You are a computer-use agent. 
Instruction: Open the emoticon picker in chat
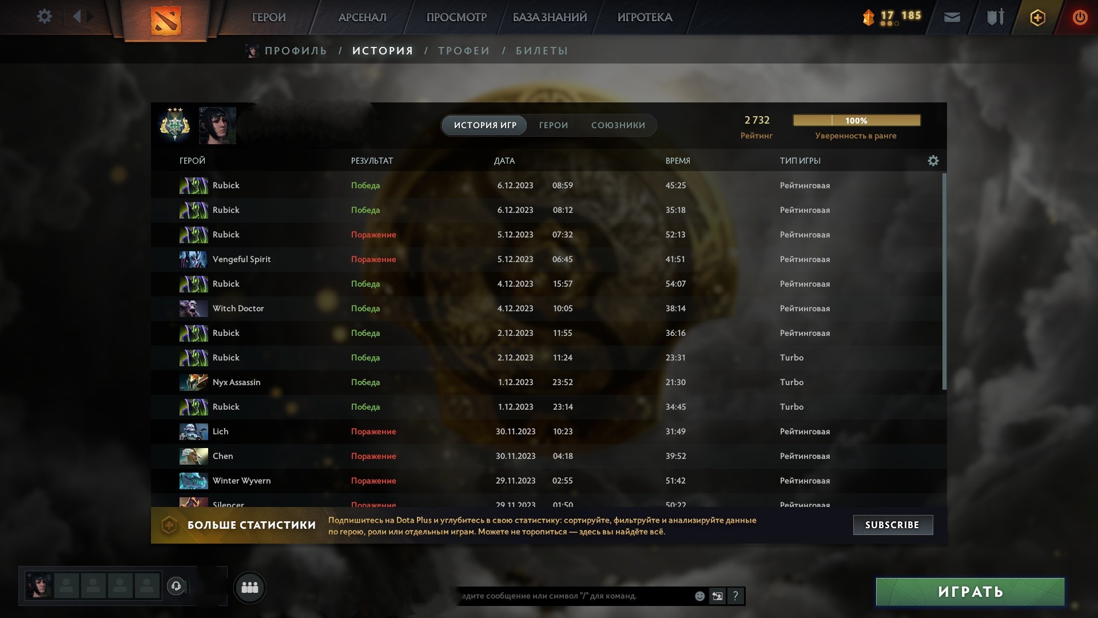(x=699, y=596)
